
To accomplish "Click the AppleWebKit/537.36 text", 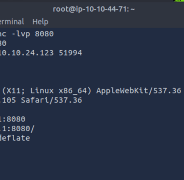I will click(139, 90).
